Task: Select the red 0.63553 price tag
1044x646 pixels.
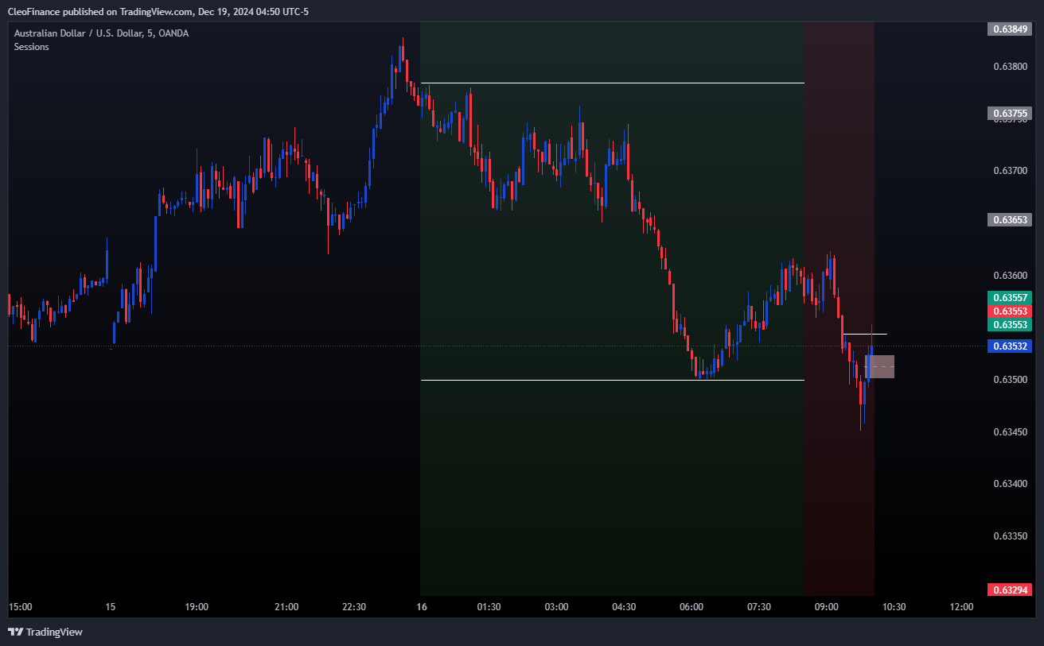Action: 1010,311
